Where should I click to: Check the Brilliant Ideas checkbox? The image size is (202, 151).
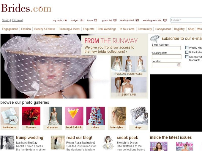coord(187,52)
